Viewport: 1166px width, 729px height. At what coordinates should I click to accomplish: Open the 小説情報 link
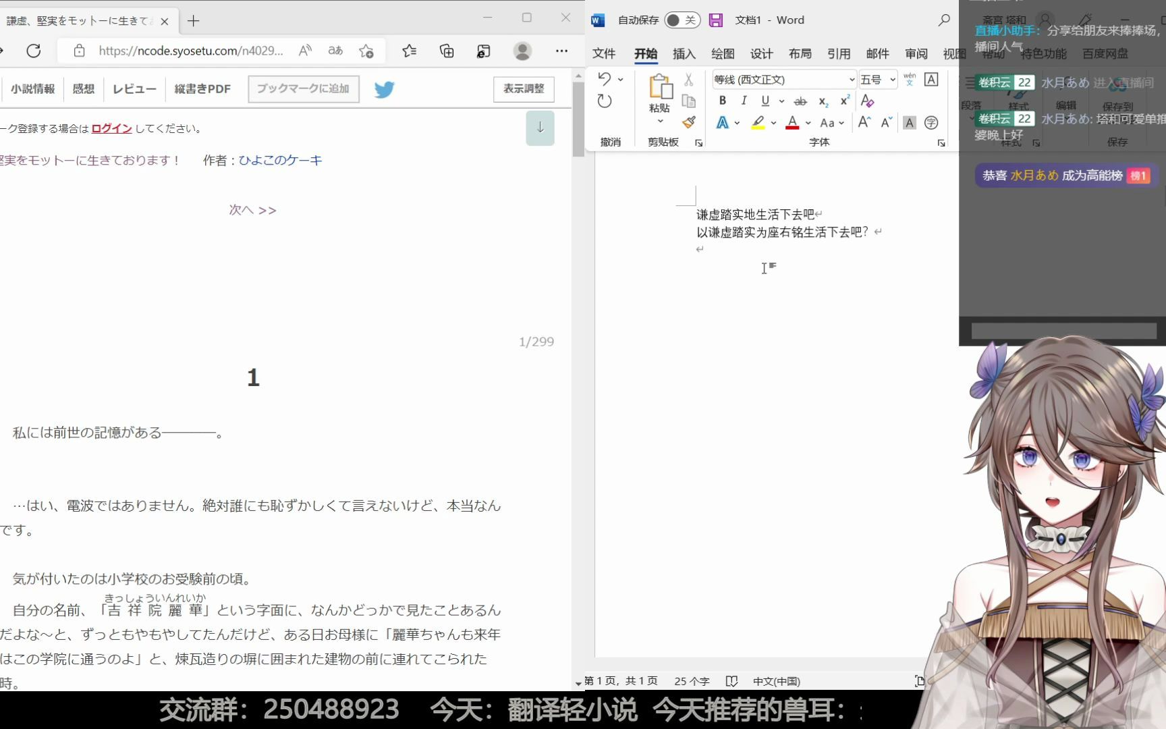coord(32,89)
